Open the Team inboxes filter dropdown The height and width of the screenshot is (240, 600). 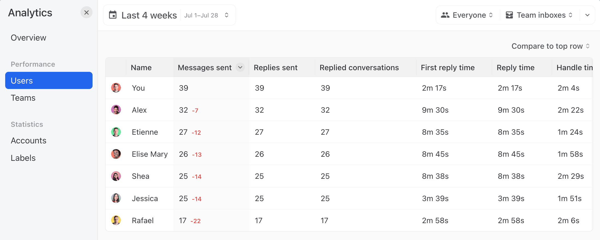pyautogui.click(x=539, y=15)
